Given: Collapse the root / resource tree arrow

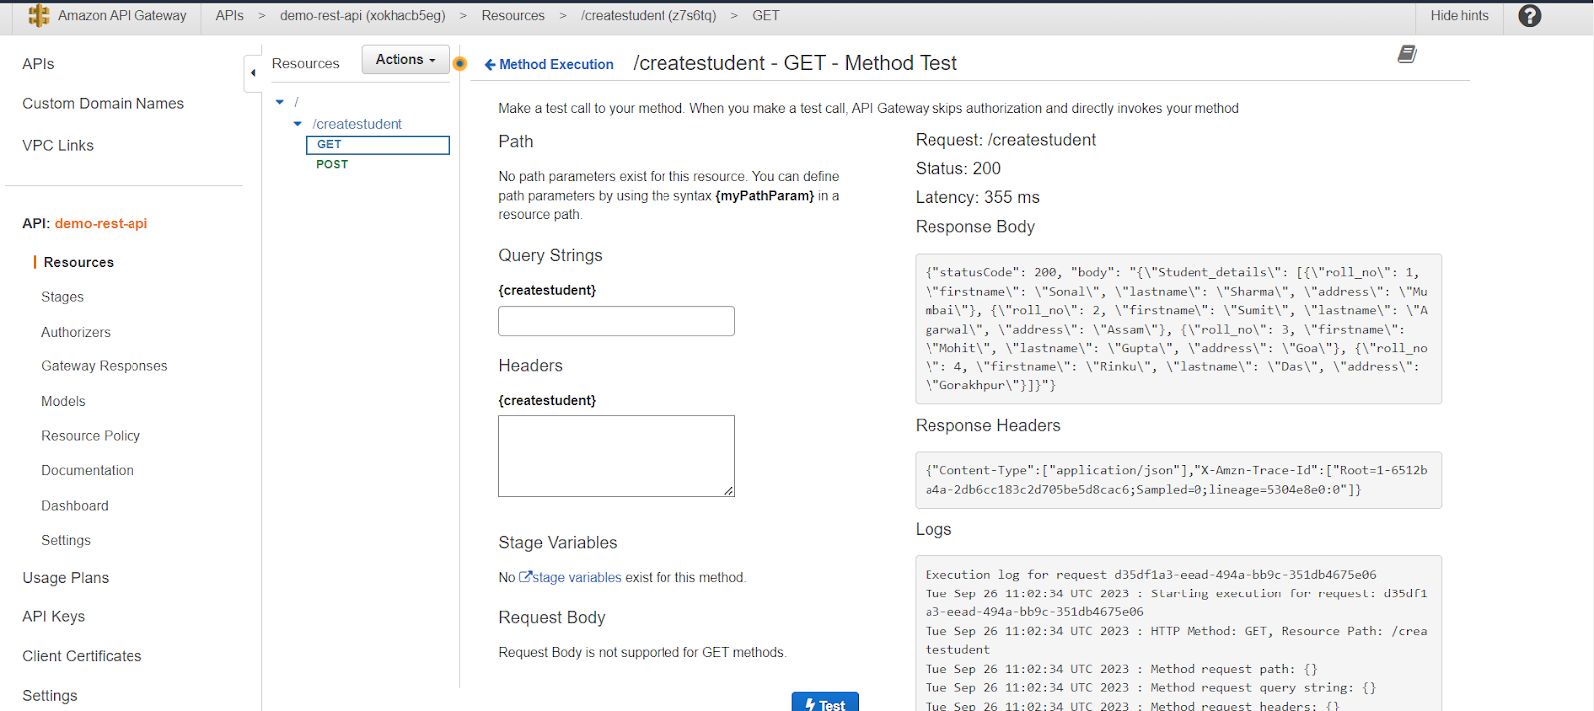Looking at the screenshot, I should click(280, 102).
